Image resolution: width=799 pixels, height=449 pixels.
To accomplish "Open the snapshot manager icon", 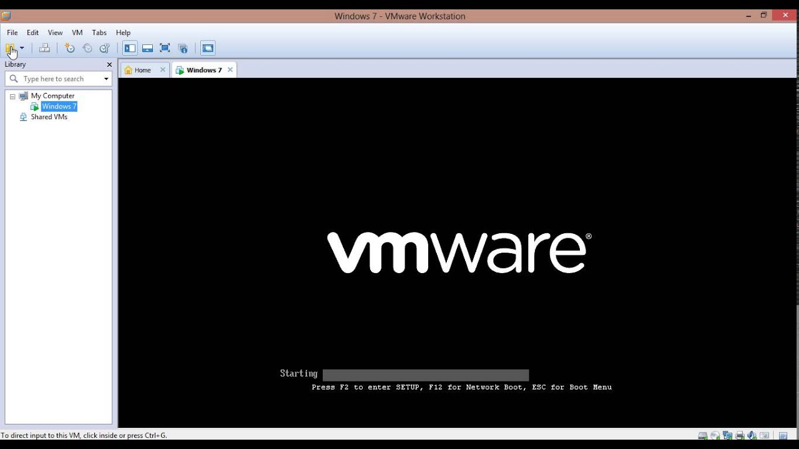I will pyautogui.click(x=105, y=48).
